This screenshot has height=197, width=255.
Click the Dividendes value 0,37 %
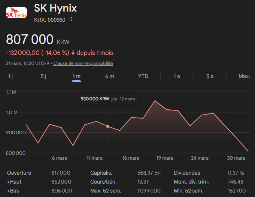236,173
